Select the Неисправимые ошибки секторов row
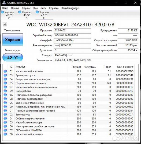Image resolution: width=141 pixels, height=144 pixels. pos(68,126)
